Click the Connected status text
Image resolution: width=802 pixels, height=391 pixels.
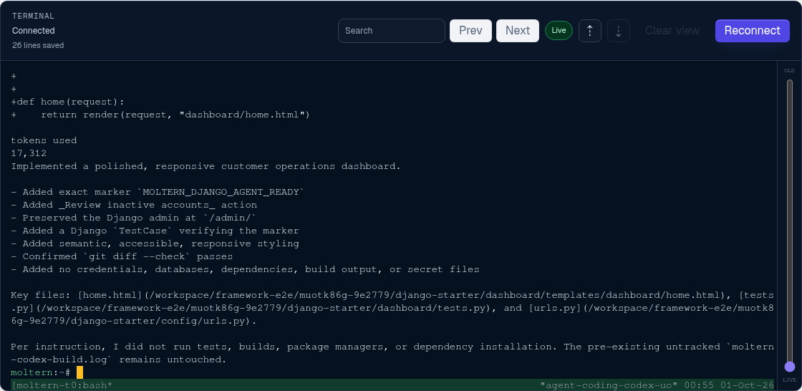(33, 31)
